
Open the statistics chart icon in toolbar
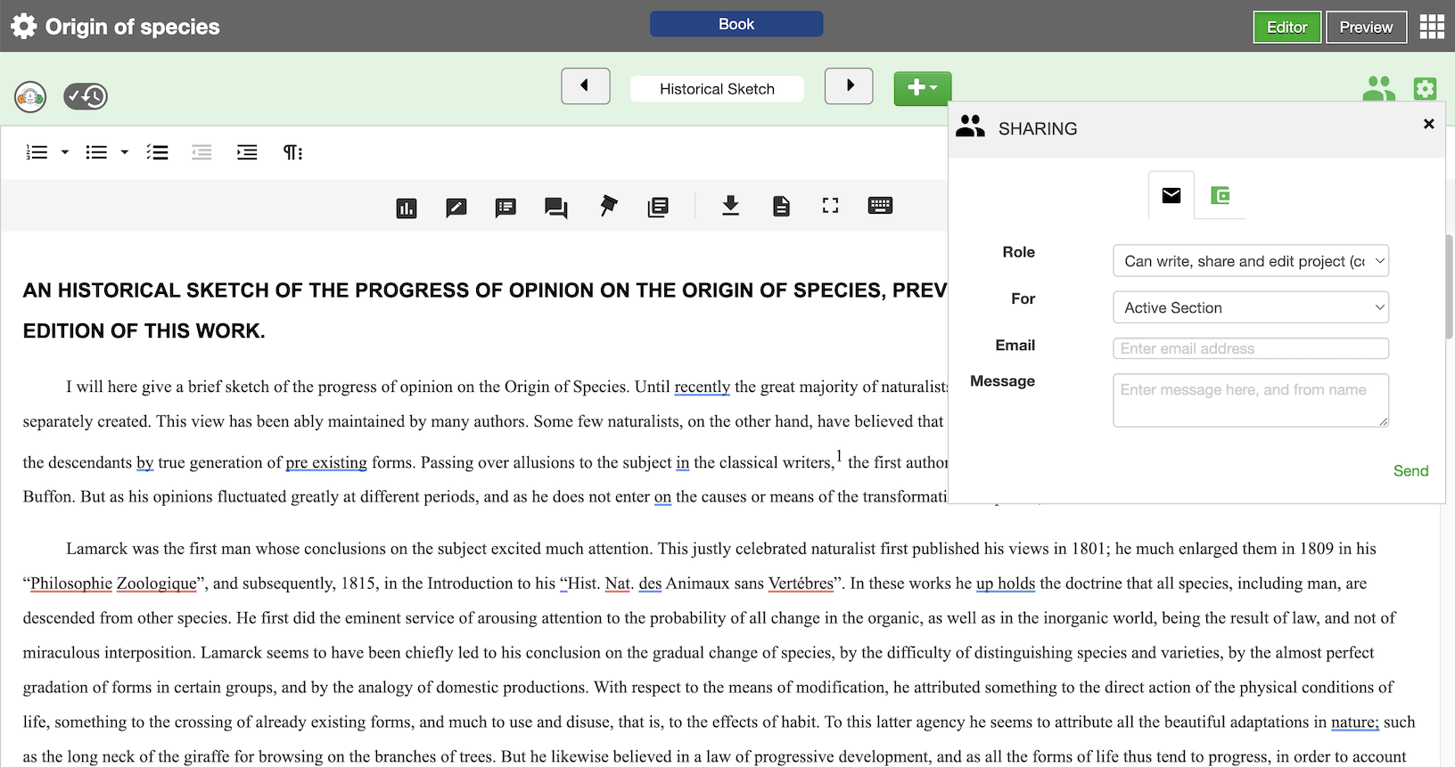[407, 208]
